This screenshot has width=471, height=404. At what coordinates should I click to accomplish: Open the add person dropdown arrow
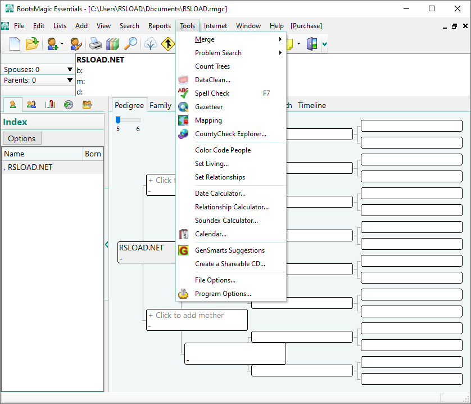point(62,44)
